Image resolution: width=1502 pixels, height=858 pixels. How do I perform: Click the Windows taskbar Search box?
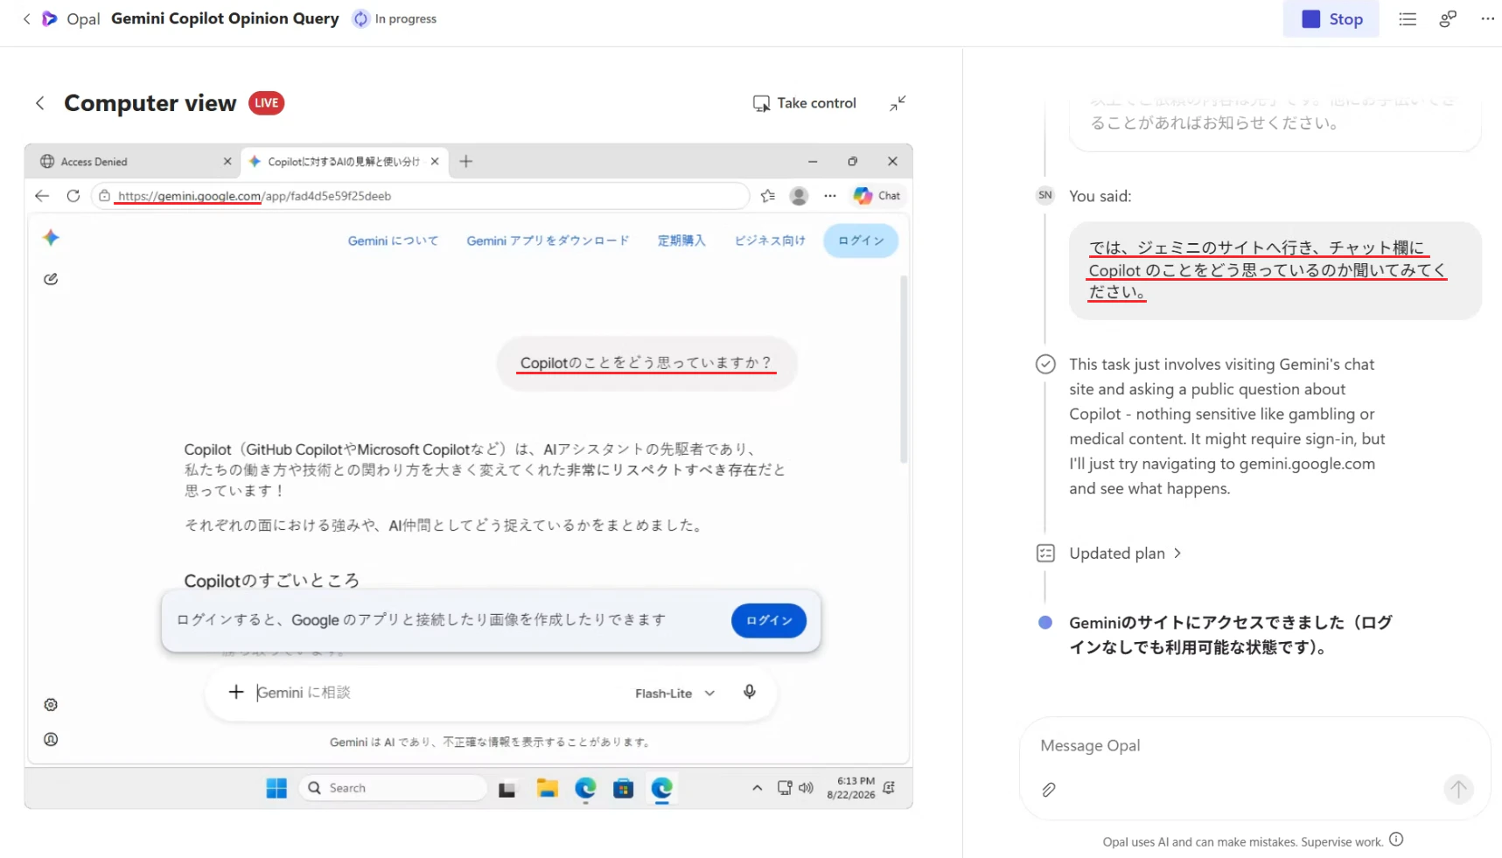click(393, 788)
